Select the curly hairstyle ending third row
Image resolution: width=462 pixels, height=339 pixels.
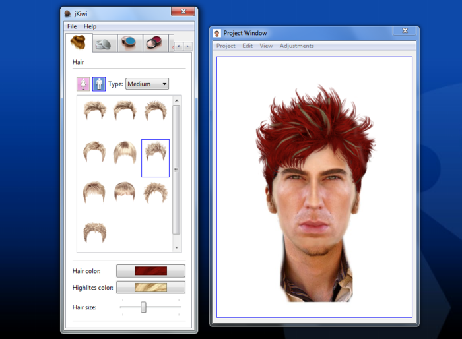click(156, 193)
